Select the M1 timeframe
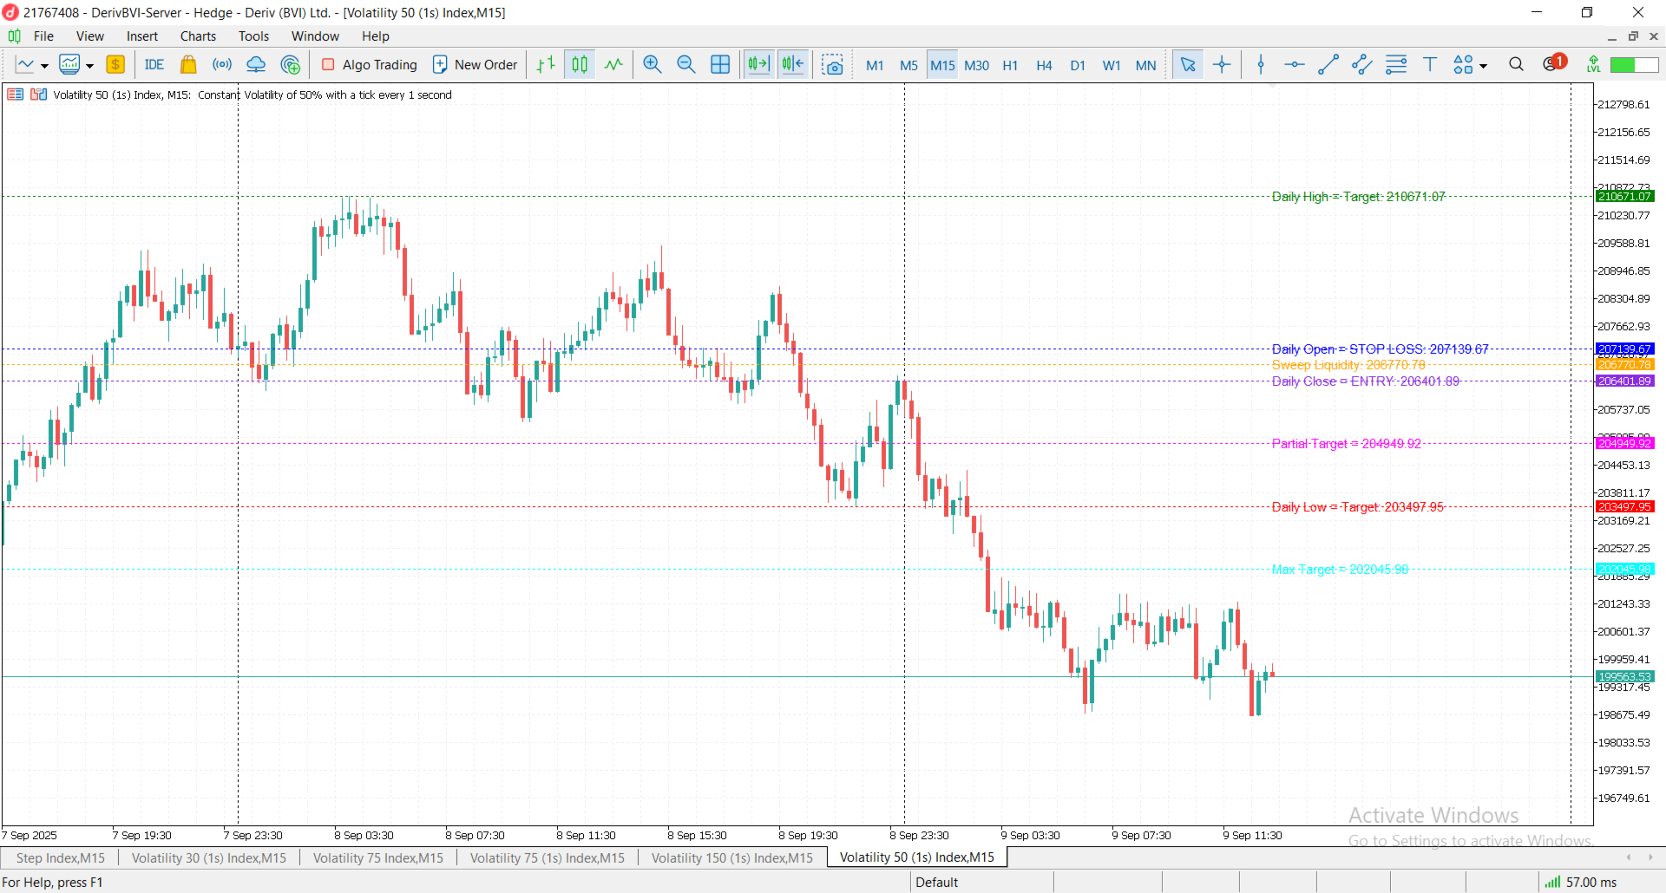Screen dimensions: 1666x893 coord(875,65)
